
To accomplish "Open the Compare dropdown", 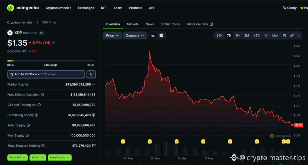I will coord(135,35).
